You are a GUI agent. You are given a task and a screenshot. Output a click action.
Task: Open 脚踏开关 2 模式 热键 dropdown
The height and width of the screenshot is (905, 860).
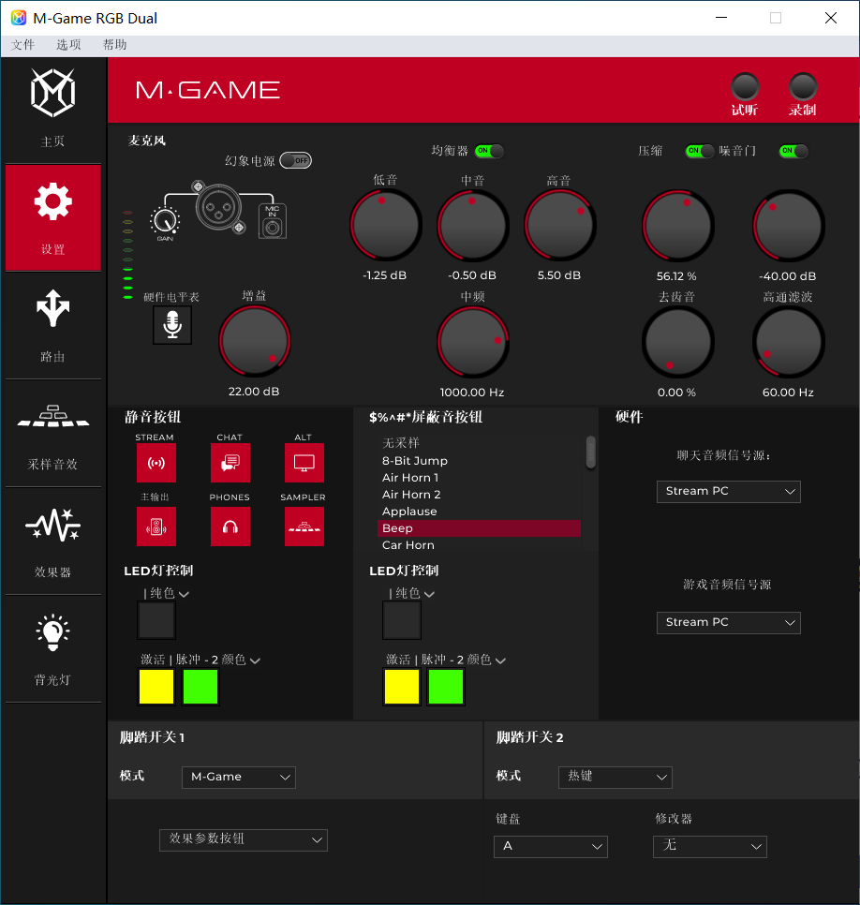pos(615,778)
